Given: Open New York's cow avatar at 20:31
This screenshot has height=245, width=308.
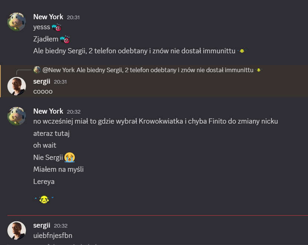Looking at the screenshot, I should 17,22.
